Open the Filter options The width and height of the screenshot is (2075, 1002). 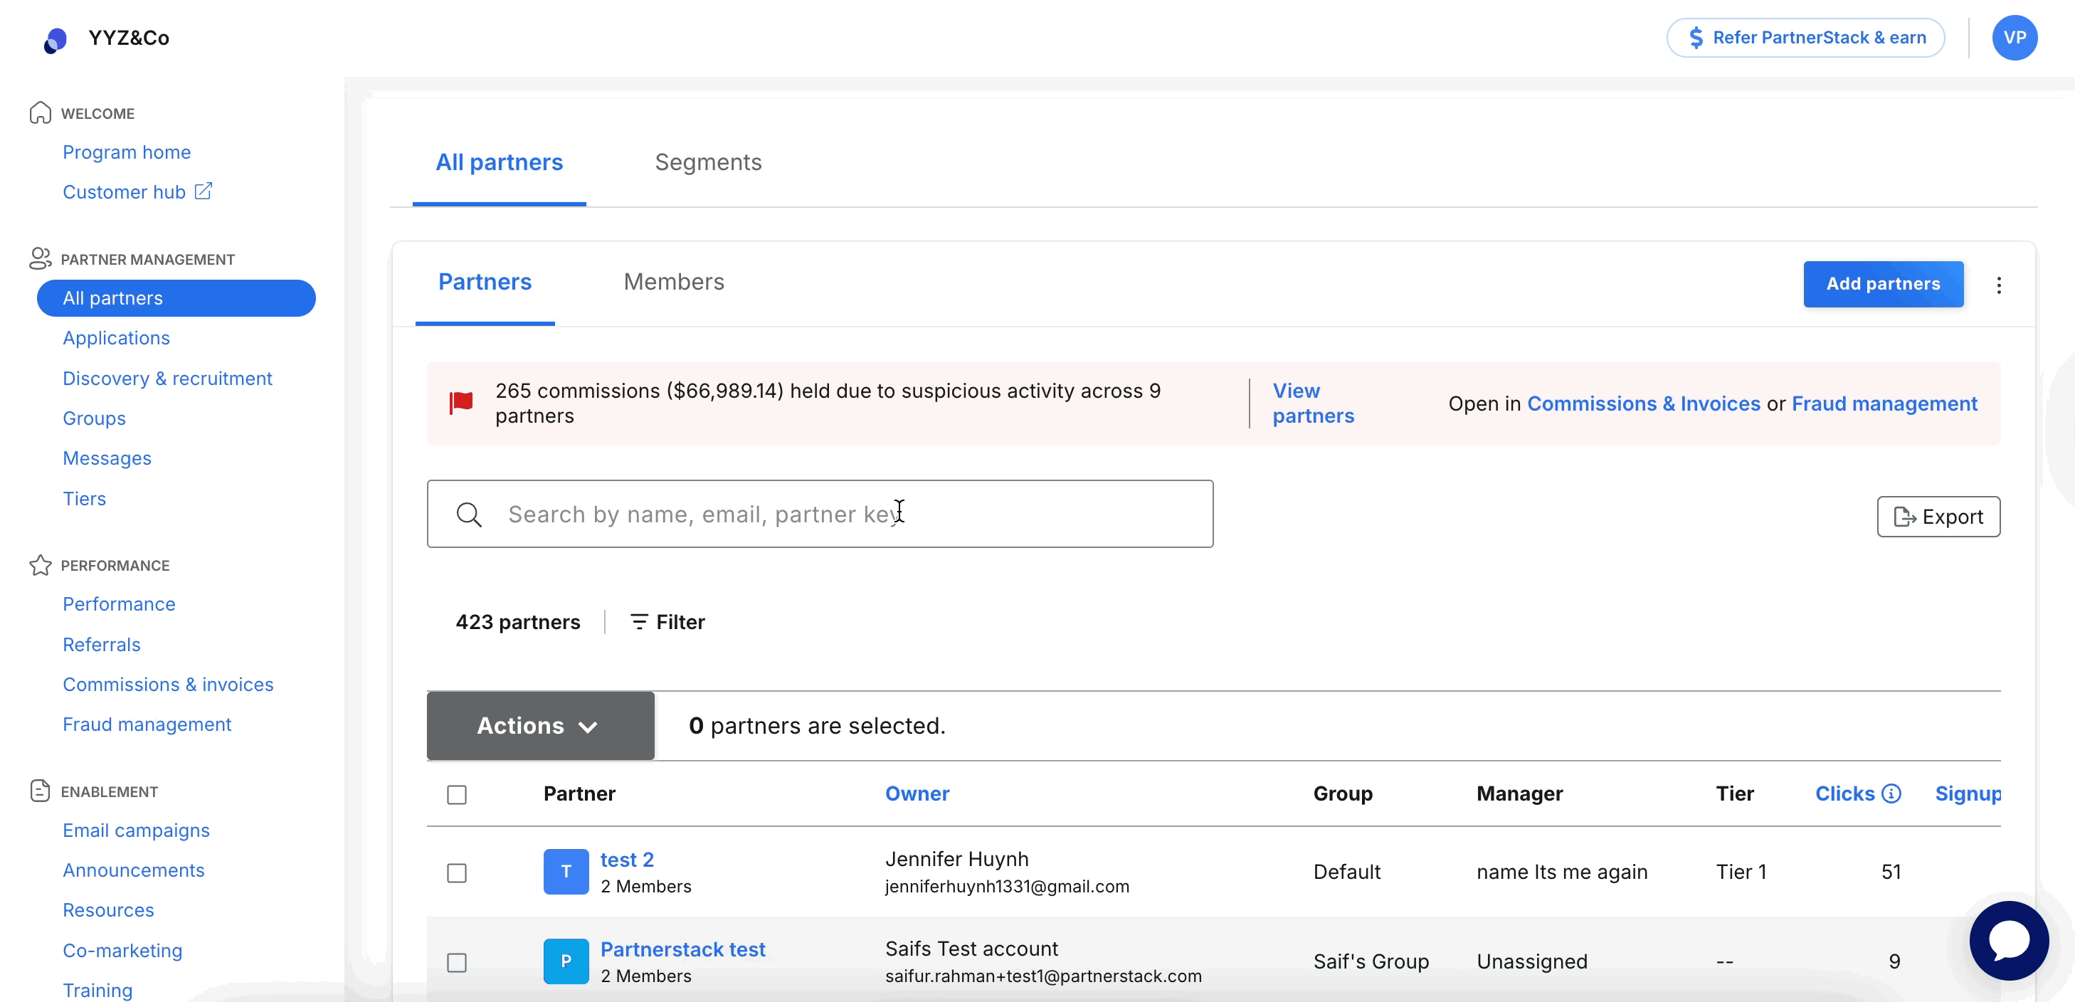pyautogui.click(x=667, y=622)
